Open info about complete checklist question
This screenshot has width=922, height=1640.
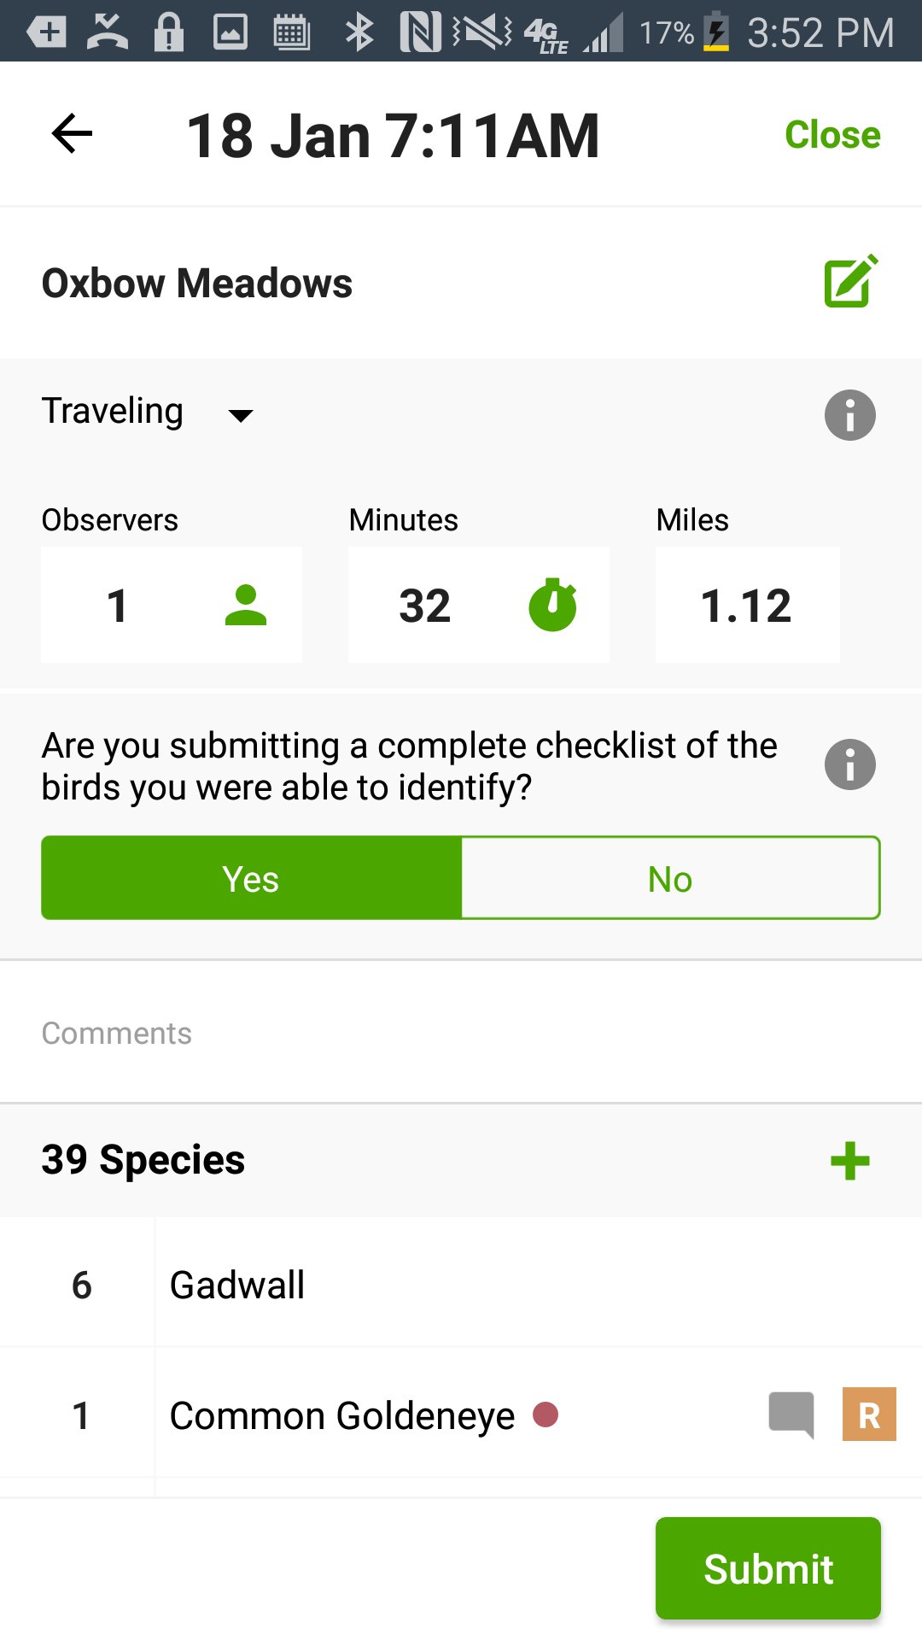pyautogui.click(x=850, y=764)
